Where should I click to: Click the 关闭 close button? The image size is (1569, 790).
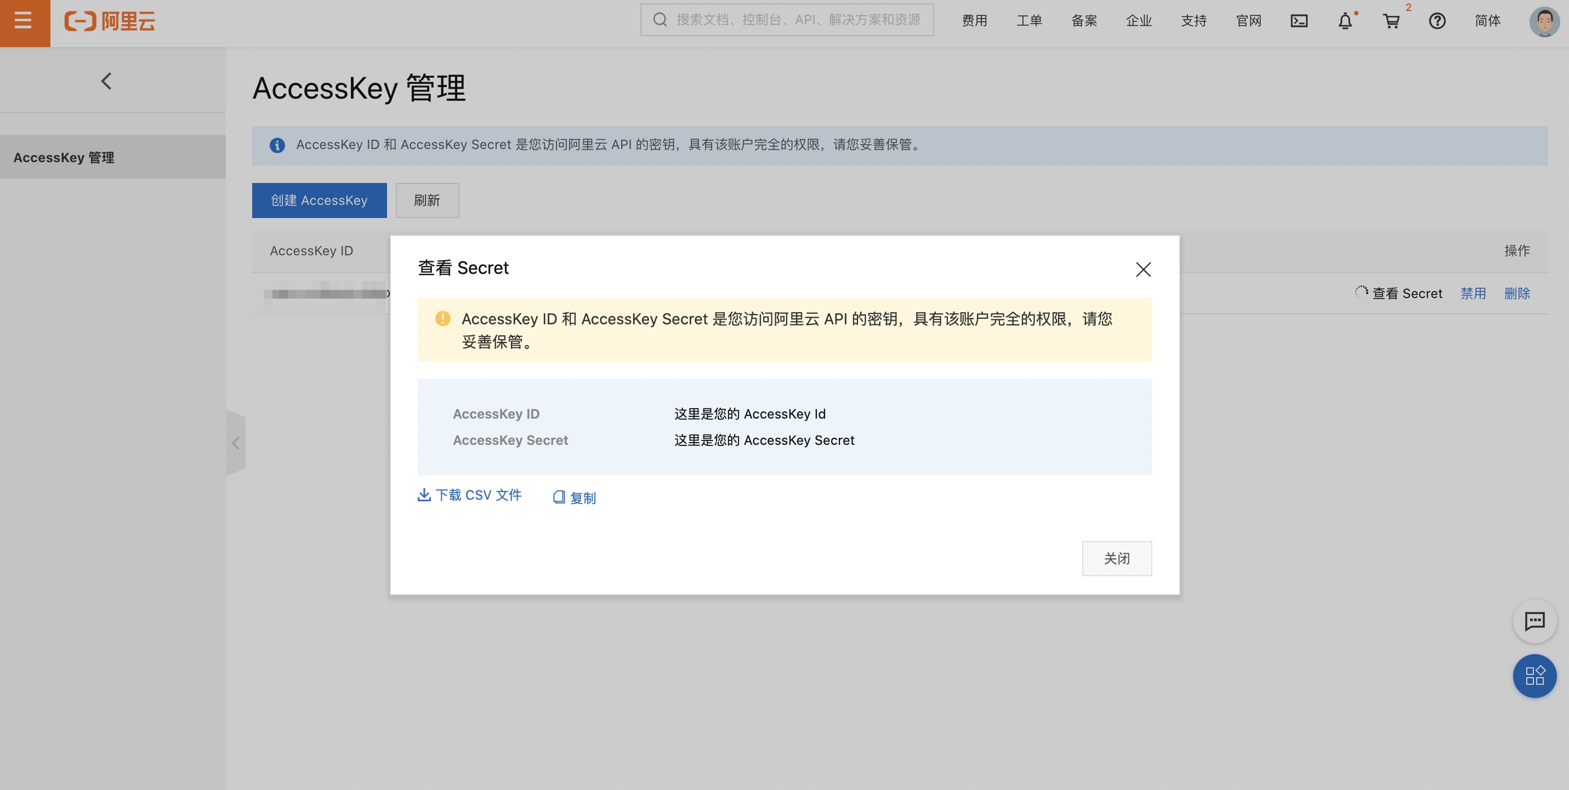coord(1117,558)
